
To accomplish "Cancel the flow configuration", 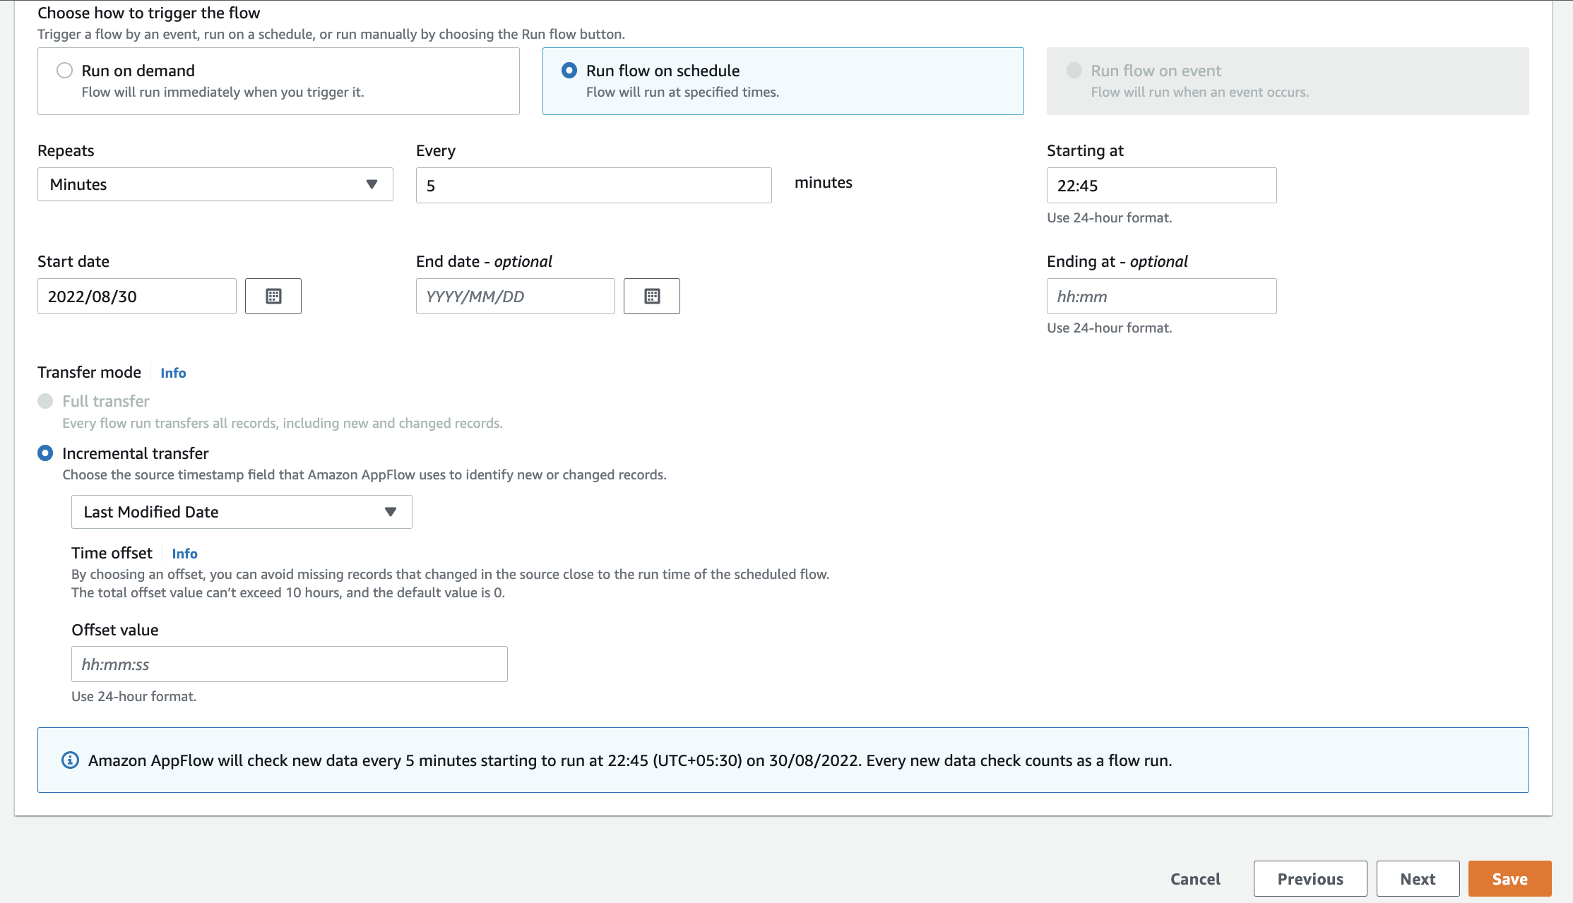I will (x=1195, y=879).
